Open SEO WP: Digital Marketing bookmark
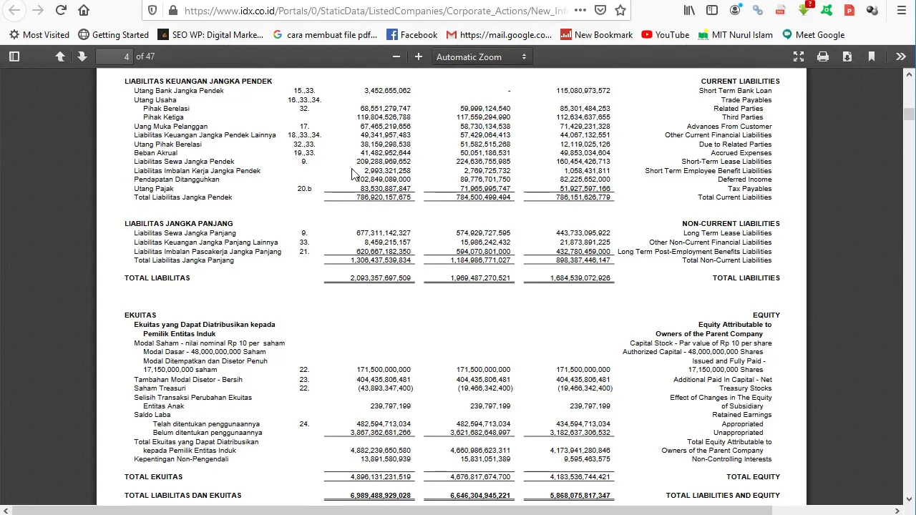 [210, 34]
